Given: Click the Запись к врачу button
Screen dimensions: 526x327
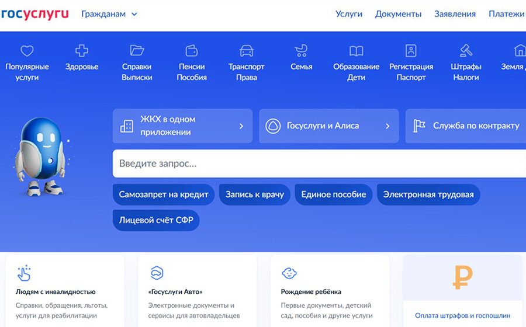Looking at the screenshot, I should [255, 194].
